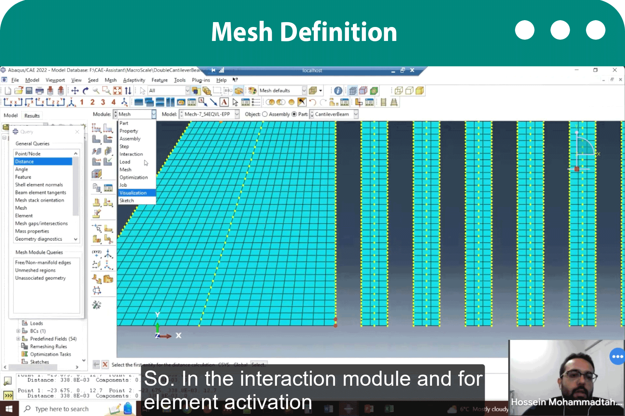Viewport: 625px width, 416px height.
Task: Click General Queries list down arrow
Action: 76,239
